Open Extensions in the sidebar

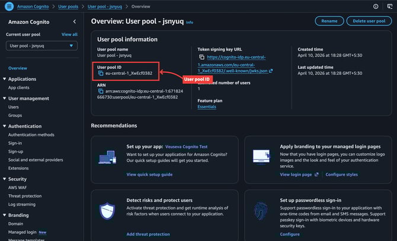coord(18,168)
